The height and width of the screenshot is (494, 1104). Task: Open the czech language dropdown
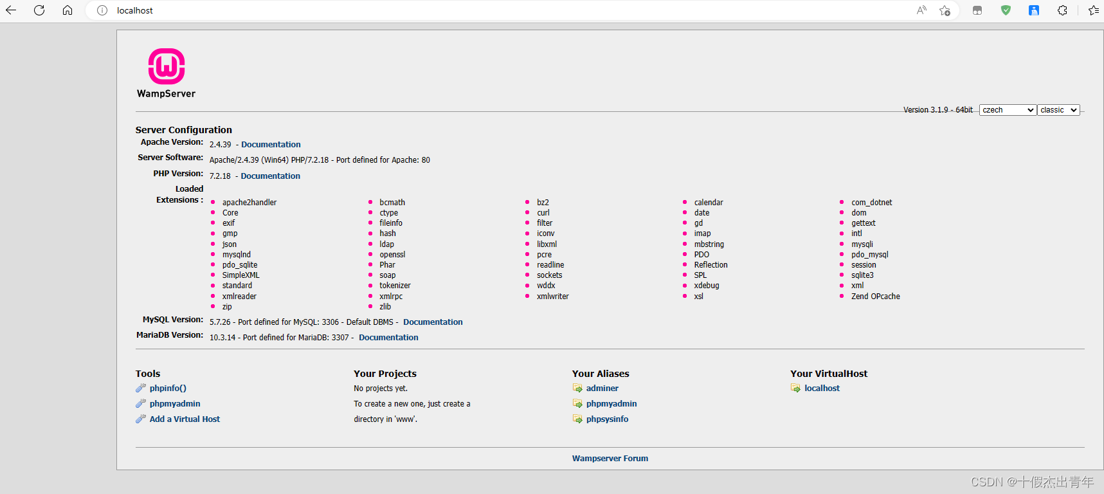click(x=1008, y=110)
